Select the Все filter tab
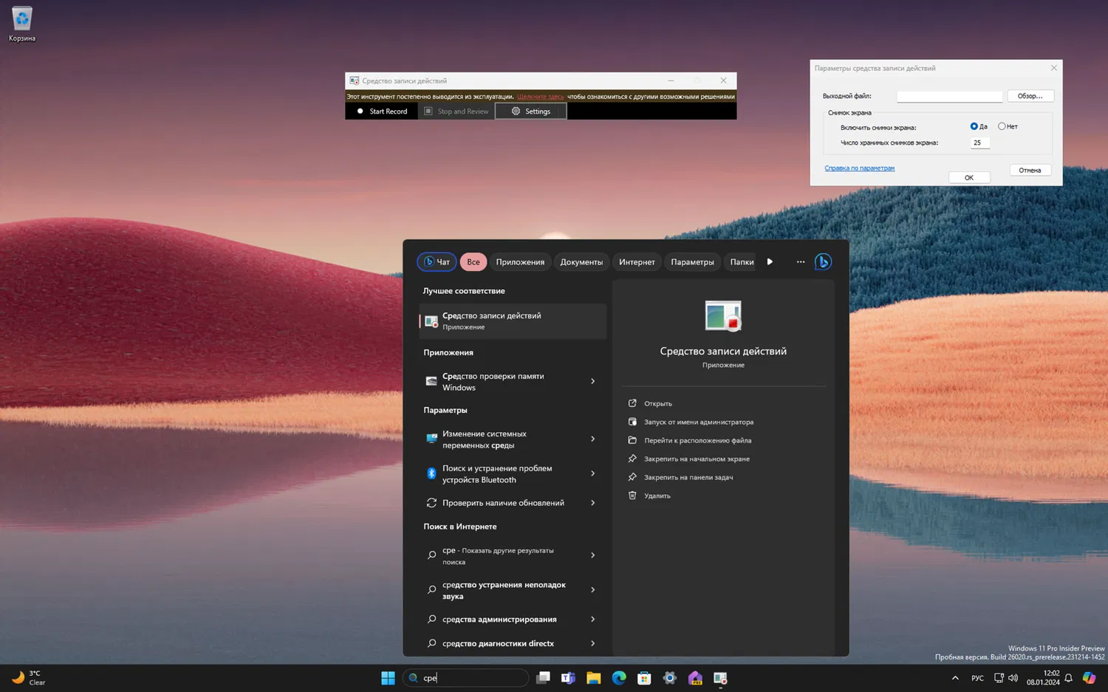This screenshot has width=1108, height=692. point(473,261)
